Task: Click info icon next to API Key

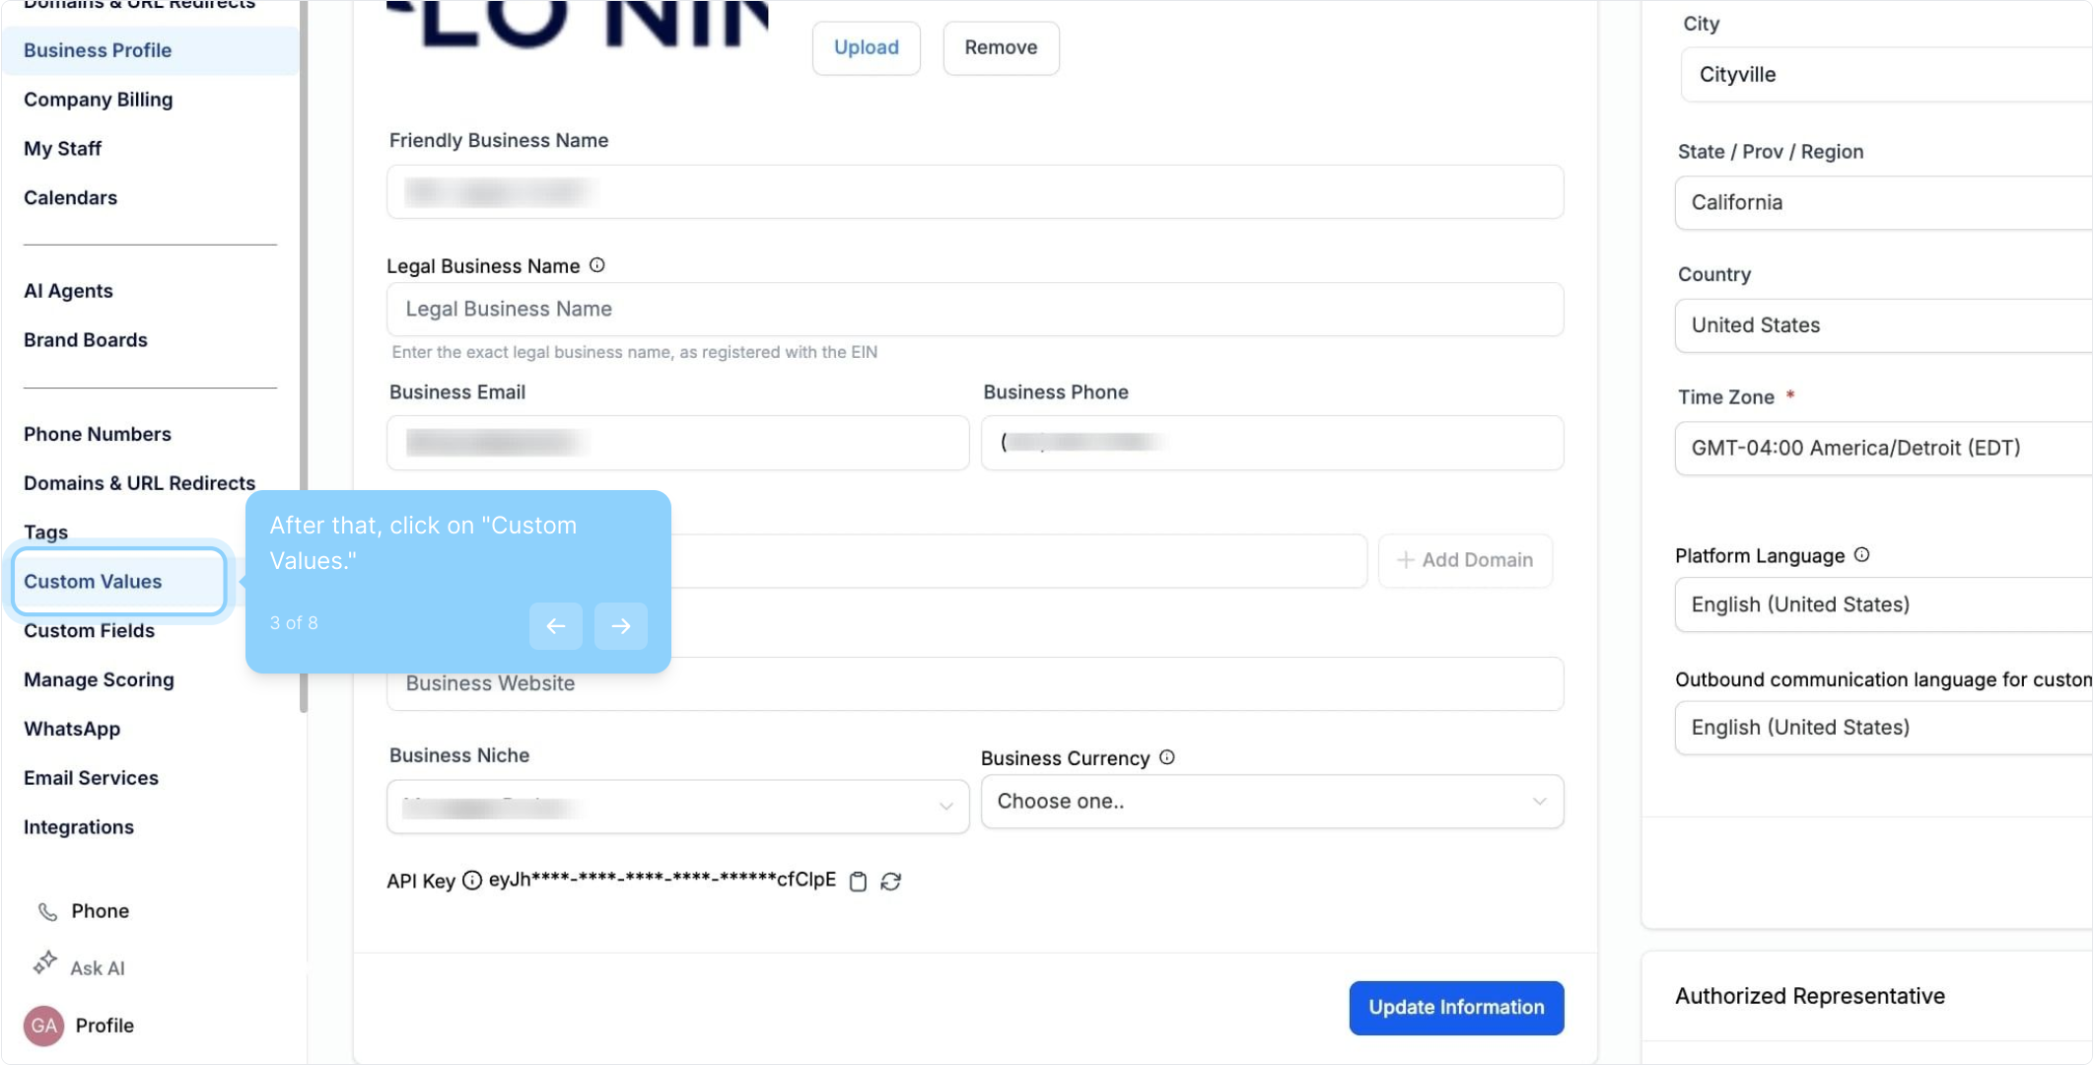Action: pyautogui.click(x=472, y=881)
